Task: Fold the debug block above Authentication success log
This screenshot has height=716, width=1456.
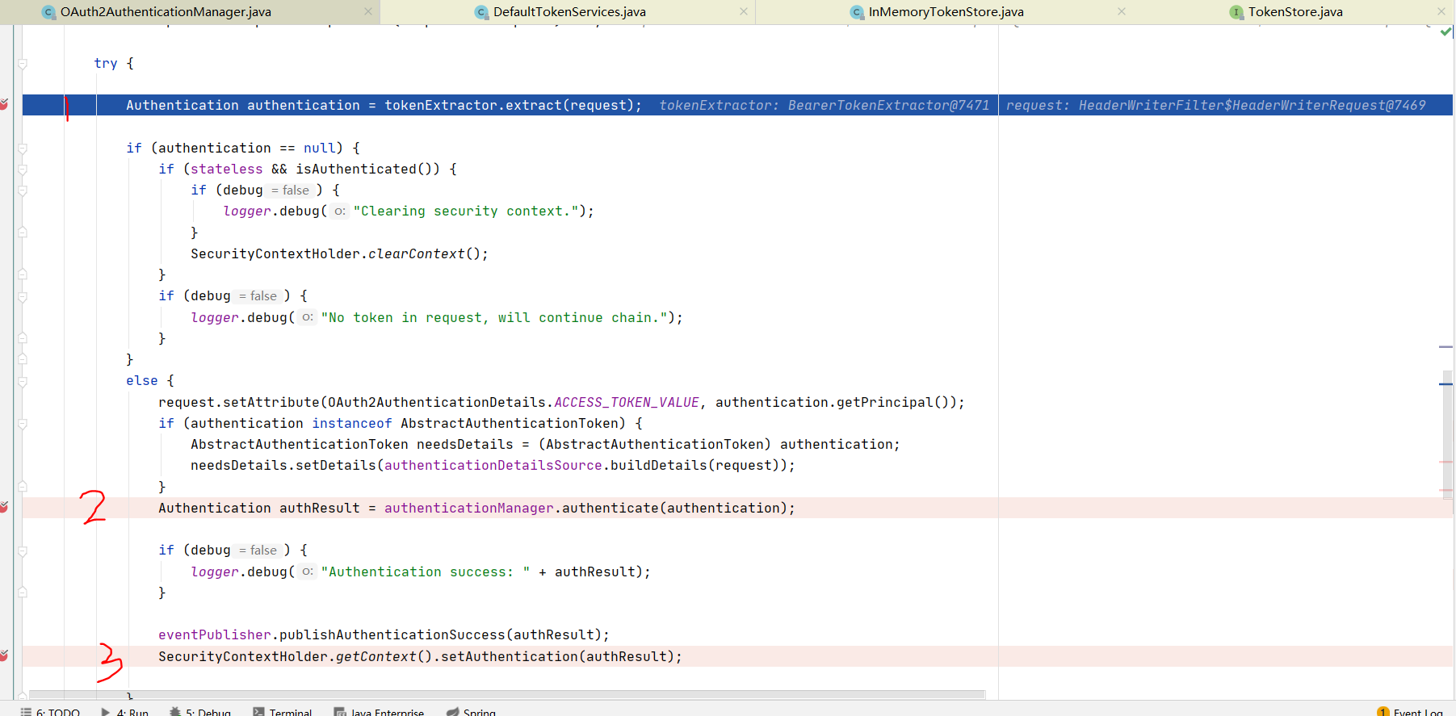Action: click(23, 551)
